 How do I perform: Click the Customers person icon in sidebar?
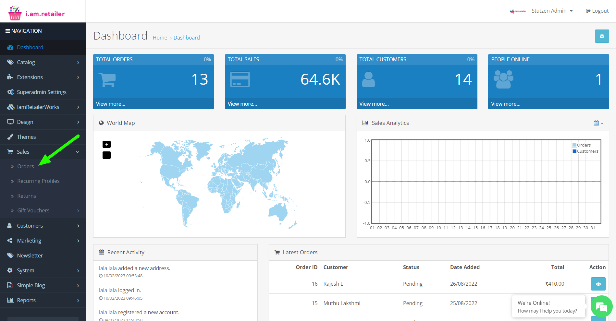coord(10,226)
